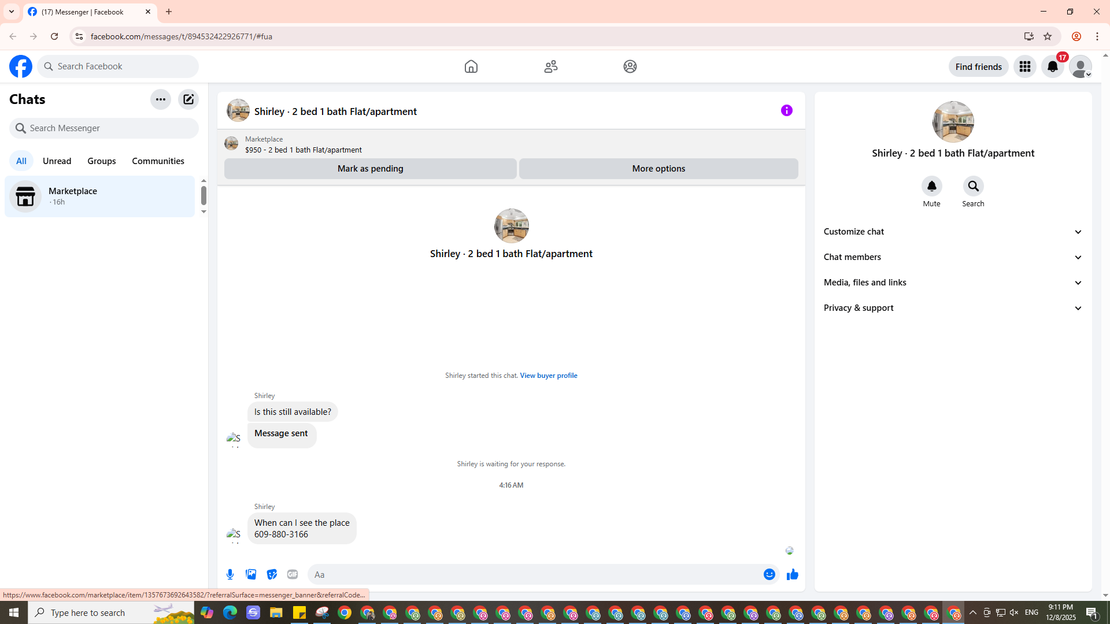Screen dimensions: 1110x624
Task: Expand Chat members section
Action: (953, 257)
